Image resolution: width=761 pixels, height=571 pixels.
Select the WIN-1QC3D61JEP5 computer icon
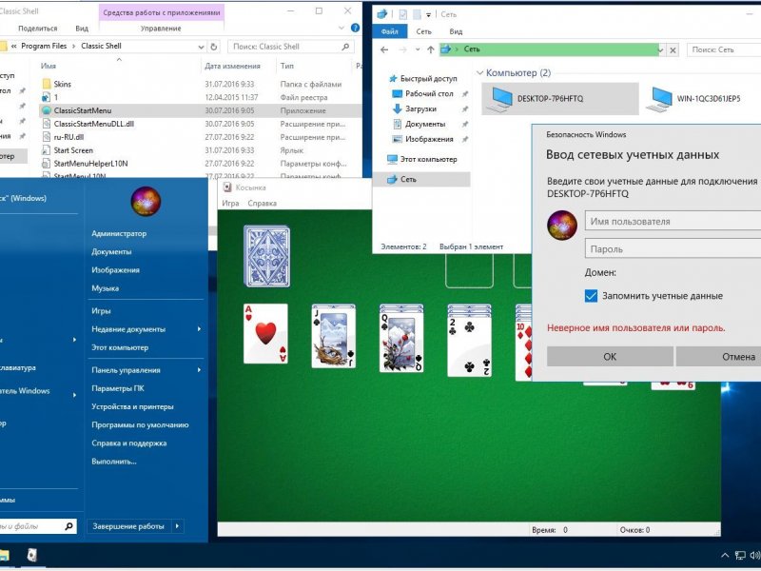[x=661, y=99]
